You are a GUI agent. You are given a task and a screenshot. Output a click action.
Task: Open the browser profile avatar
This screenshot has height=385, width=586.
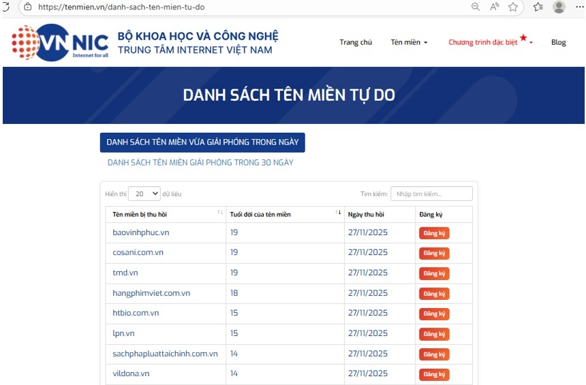559,7
